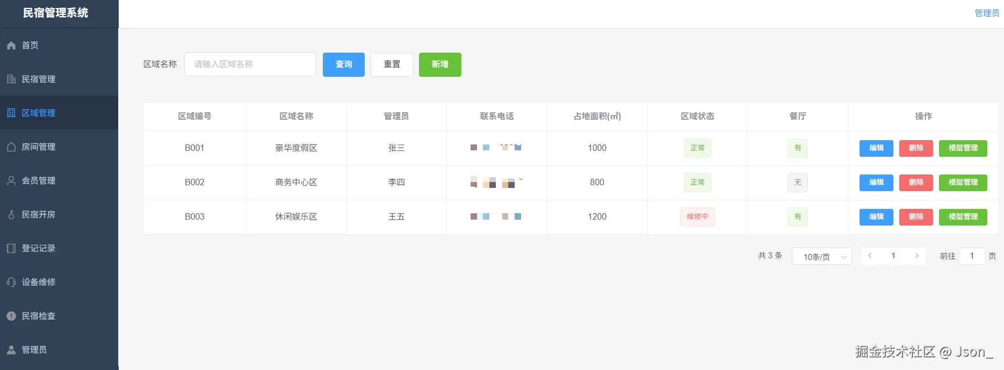
Task: Click the 维修中 status tag for B003
Action: (x=697, y=217)
